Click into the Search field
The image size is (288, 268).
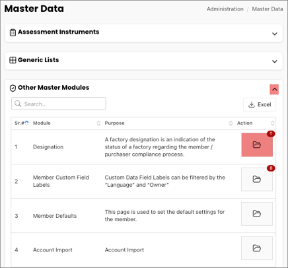(x=59, y=104)
